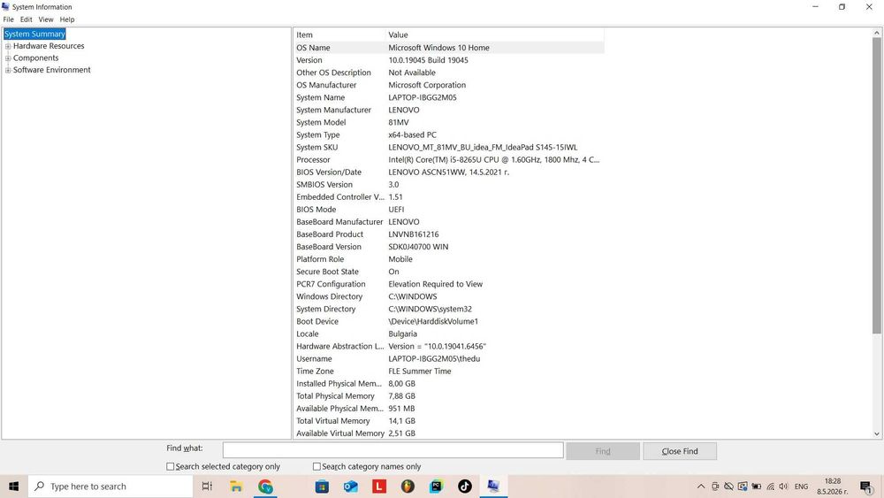Select System Summary in the tree

tap(35, 34)
